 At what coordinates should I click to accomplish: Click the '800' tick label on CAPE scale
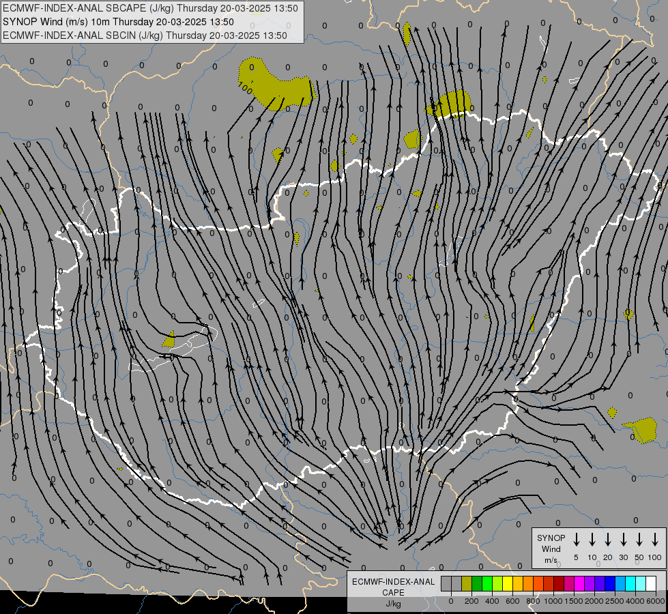click(533, 601)
